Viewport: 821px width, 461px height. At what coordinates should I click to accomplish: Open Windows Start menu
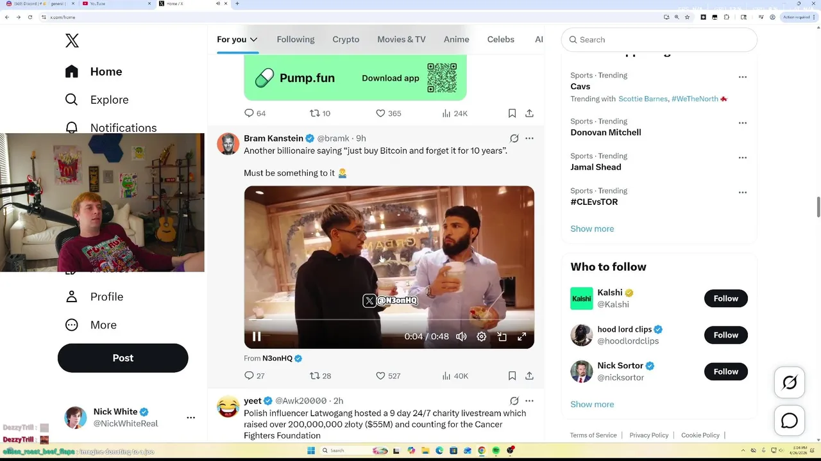coord(311,451)
